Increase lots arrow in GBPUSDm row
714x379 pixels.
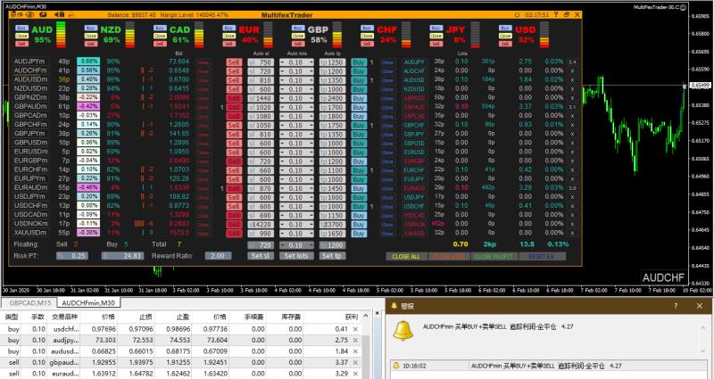[311, 144]
